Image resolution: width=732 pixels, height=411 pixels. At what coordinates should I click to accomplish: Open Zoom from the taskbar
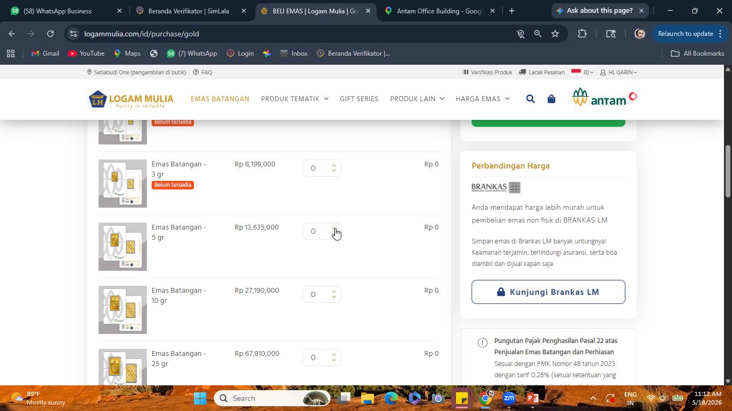[509, 398]
